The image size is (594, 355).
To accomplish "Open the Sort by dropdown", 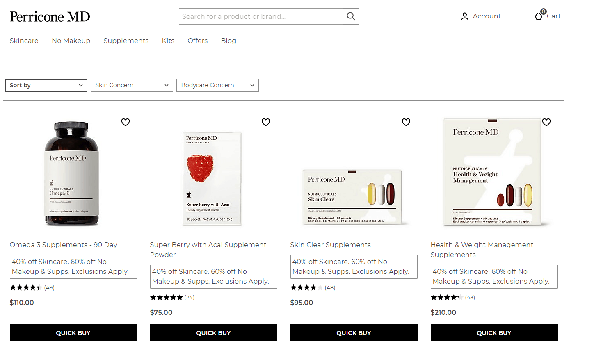I will pos(46,85).
